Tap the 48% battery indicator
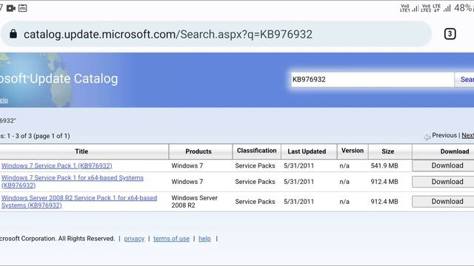The width and height of the screenshot is (474, 266). click(x=463, y=8)
